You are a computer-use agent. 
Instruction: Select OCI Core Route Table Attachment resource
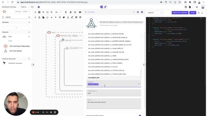tap(17, 46)
